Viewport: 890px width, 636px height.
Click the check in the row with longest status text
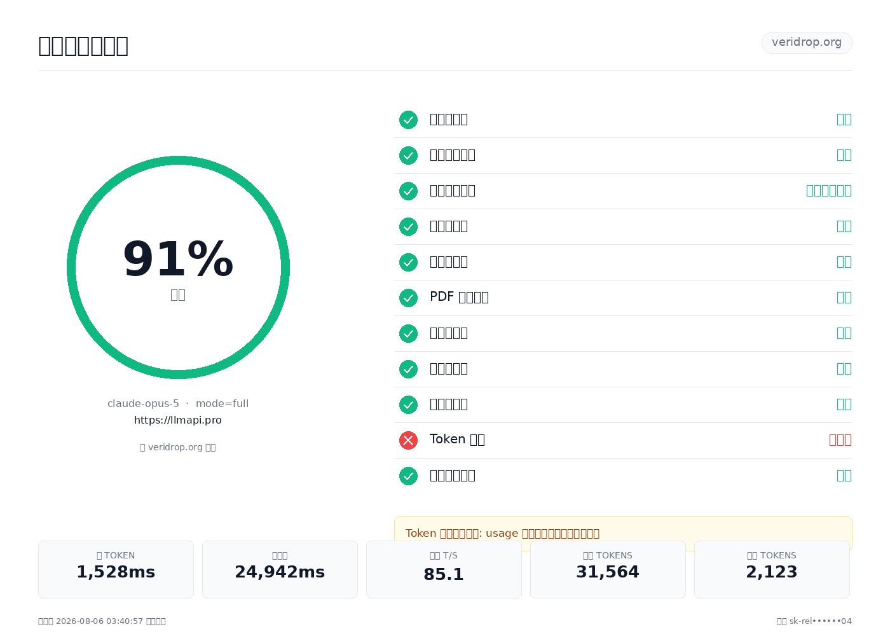pos(408,191)
